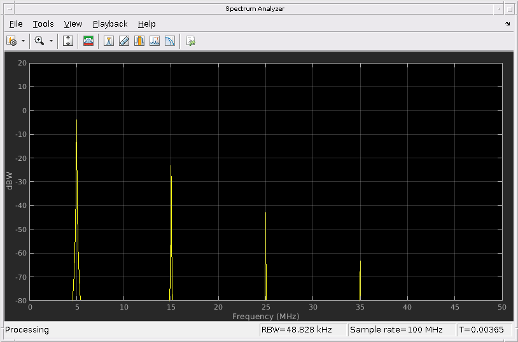Click the Processing status text

[27, 330]
